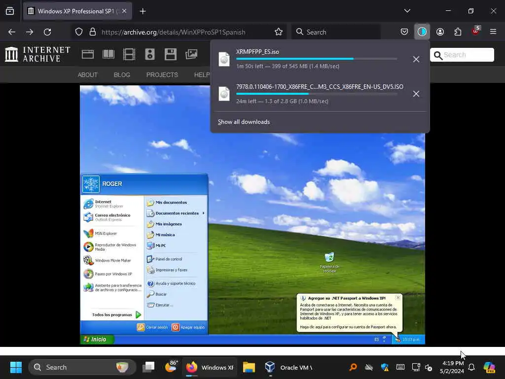Go to Internet Archive home logo
This screenshot has height=379, width=505.
[x=37, y=54]
